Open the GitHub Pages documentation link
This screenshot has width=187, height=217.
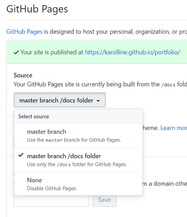pos(24,32)
